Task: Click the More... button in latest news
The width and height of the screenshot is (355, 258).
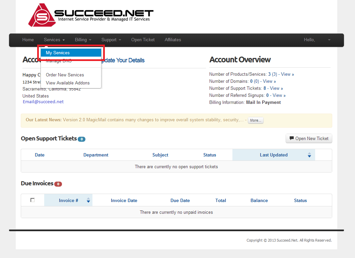Action: tap(256, 120)
